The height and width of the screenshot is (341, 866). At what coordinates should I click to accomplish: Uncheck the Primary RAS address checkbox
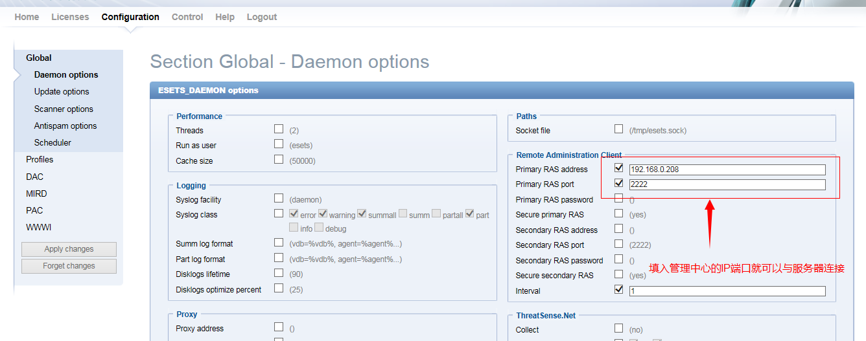(618, 168)
